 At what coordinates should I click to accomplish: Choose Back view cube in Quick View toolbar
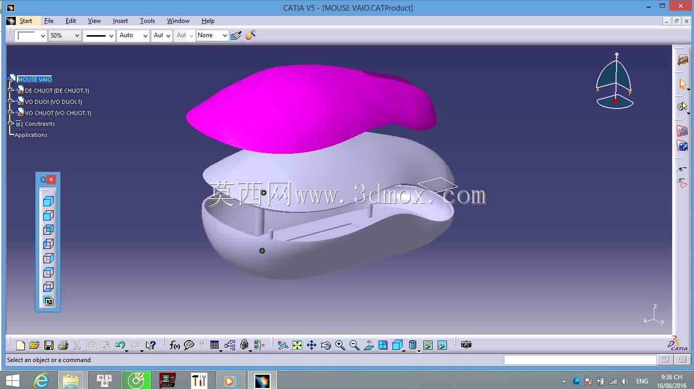pyautogui.click(x=48, y=230)
